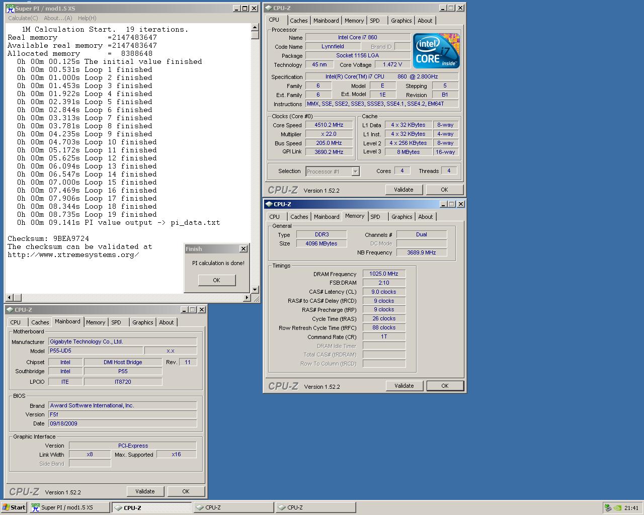Switch to the Caches tab in the CPU window
This screenshot has height=515, width=644.
tap(298, 21)
